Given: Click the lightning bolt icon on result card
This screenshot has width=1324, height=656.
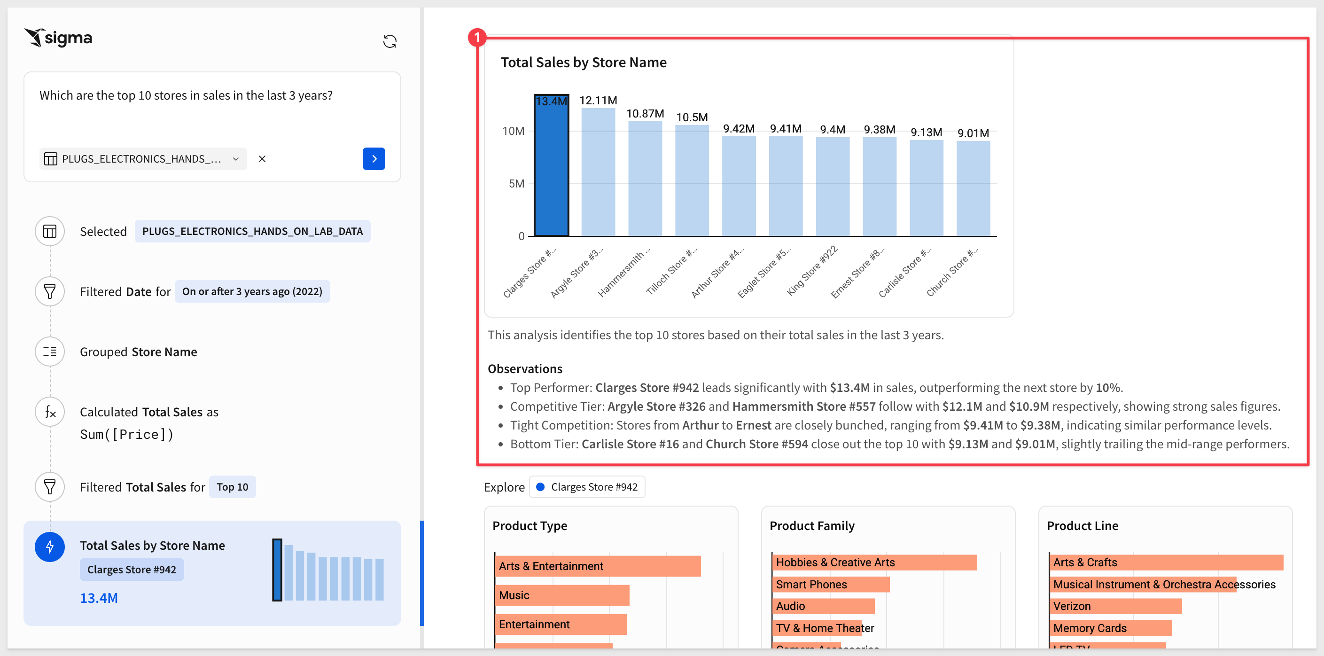Looking at the screenshot, I should pyautogui.click(x=50, y=547).
